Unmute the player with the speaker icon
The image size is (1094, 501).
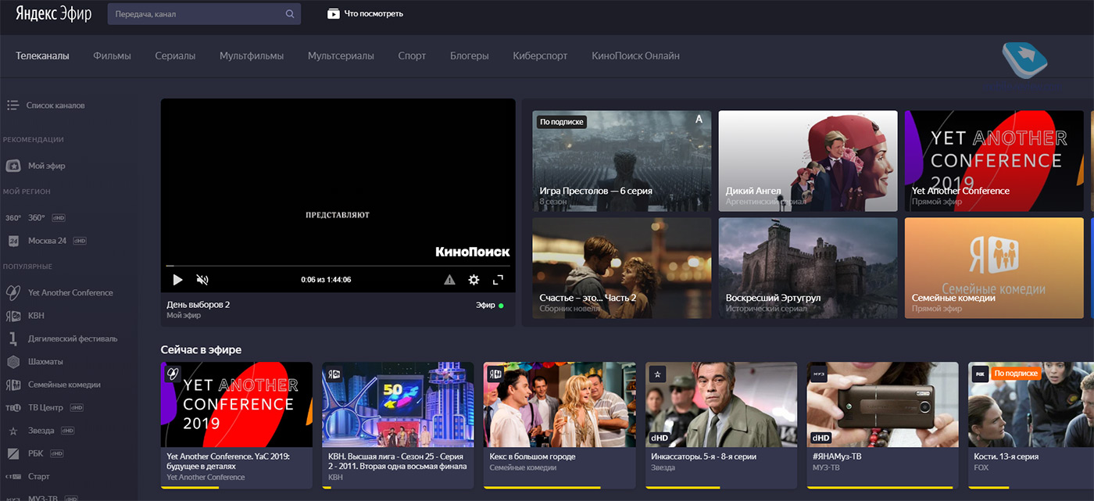[x=202, y=280]
